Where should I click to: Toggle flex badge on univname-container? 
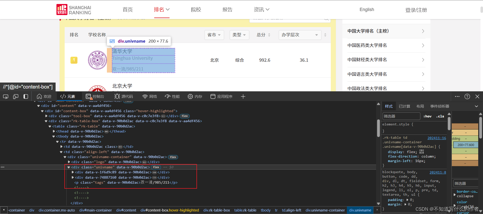173,157
